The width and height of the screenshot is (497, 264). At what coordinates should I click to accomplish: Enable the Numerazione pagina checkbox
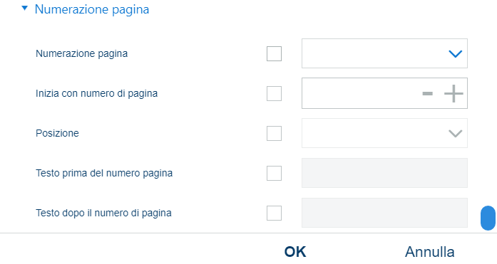pyautogui.click(x=275, y=54)
